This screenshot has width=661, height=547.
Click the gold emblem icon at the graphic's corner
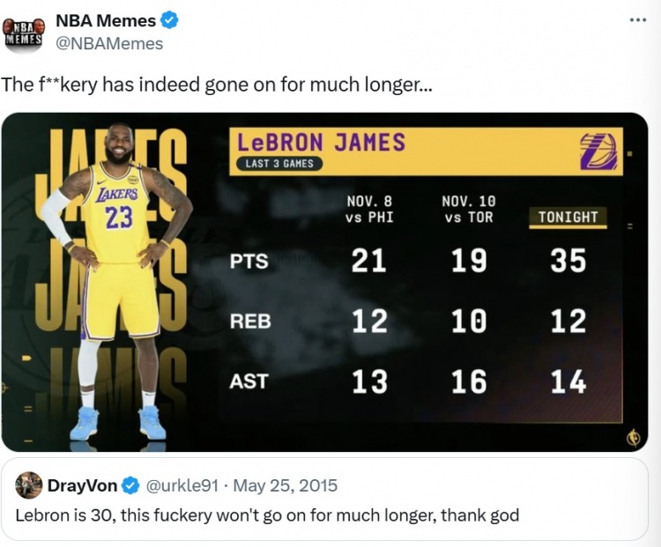633,438
